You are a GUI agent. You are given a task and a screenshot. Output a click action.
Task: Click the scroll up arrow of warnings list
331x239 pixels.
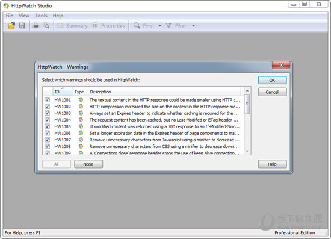247,90
